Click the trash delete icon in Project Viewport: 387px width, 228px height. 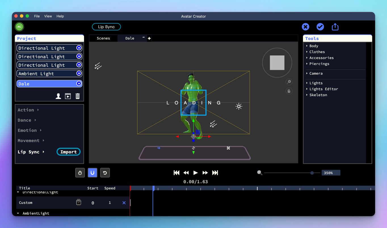[x=77, y=96]
